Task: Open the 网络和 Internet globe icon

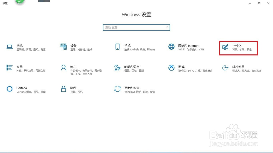Action: click(171, 47)
